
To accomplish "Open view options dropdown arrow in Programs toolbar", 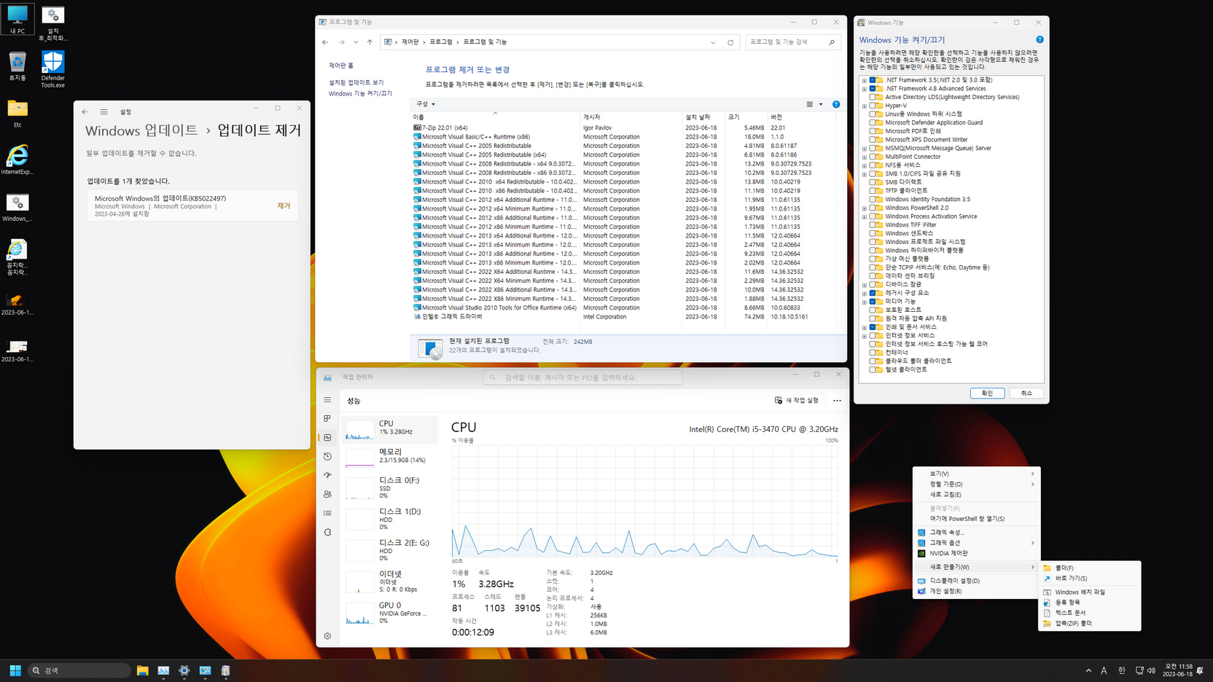I will [821, 104].
